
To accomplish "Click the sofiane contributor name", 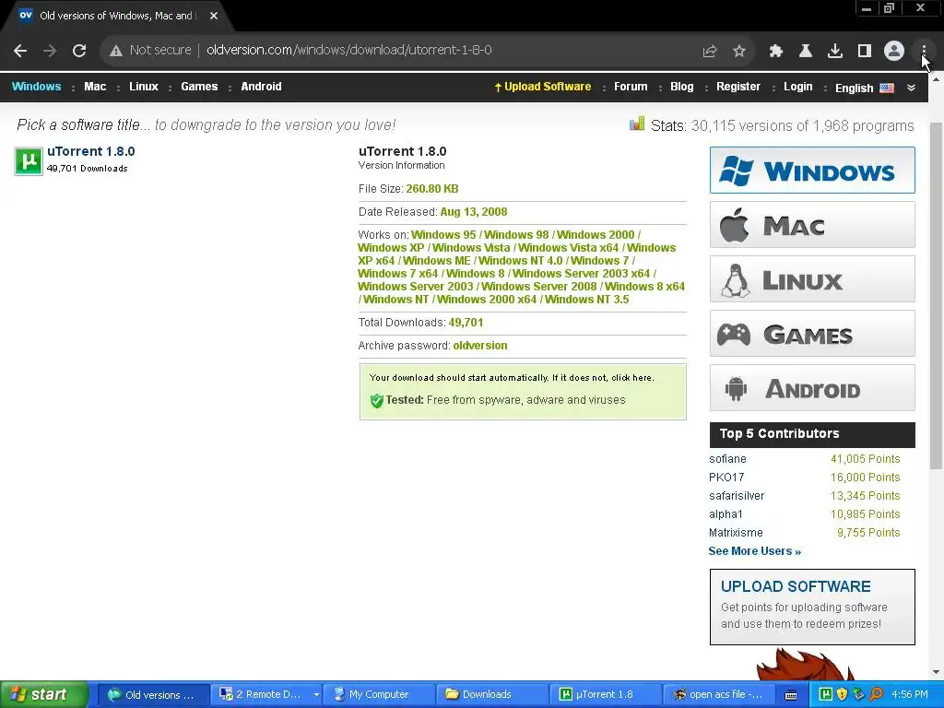I will [727, 459].
